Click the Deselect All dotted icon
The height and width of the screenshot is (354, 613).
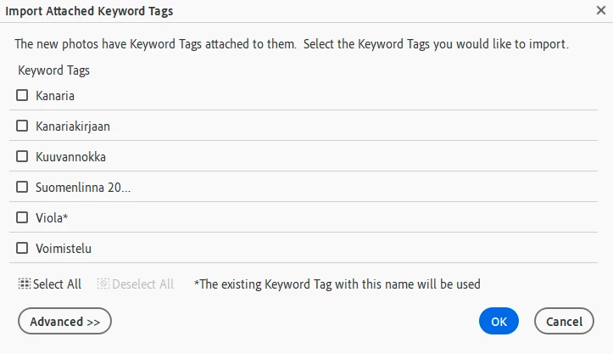103,284
